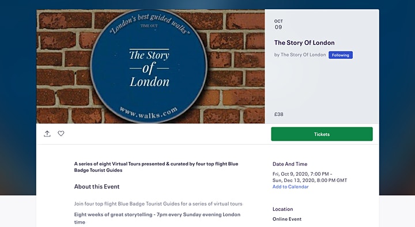This screenshot has width=415, height=227.
Task: Click organizer name The Story Of London
Action: [x=303, y=55]
